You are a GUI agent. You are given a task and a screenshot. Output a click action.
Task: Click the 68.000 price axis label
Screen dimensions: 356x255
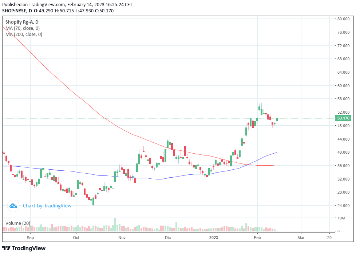click(x=343, y=59)
